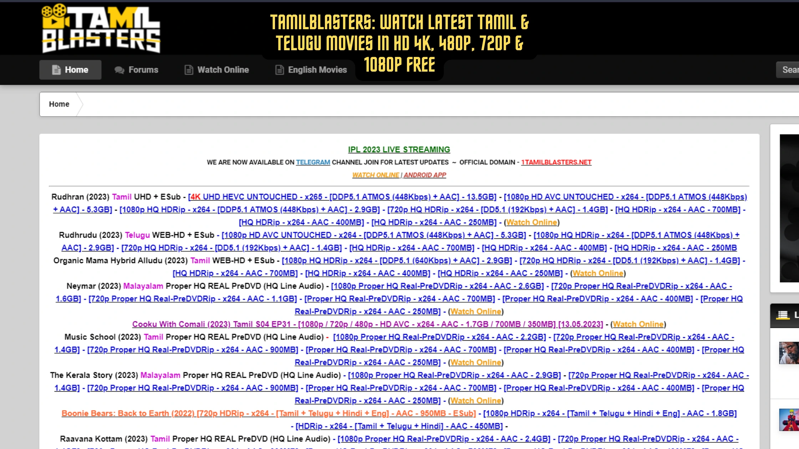Click Watch Online for Cooku With Comali

[x=638, y=325]
